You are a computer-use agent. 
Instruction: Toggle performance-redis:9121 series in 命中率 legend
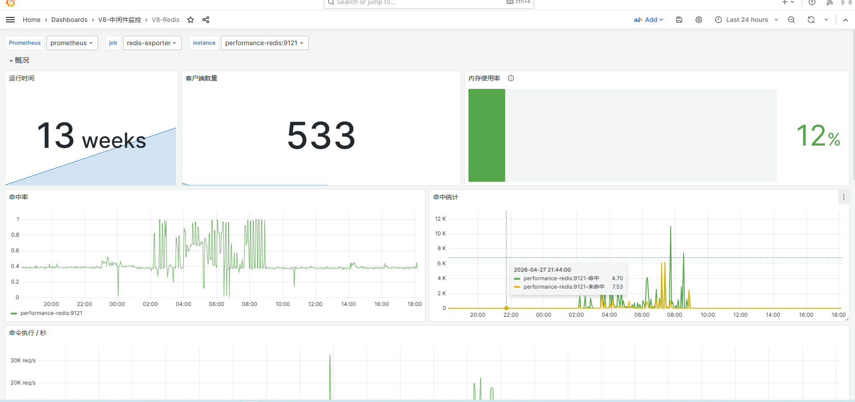tap(51, 313)
